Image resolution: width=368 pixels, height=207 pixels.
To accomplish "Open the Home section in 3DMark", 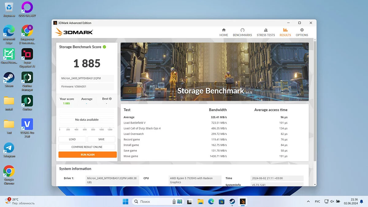I will point(224,32).
